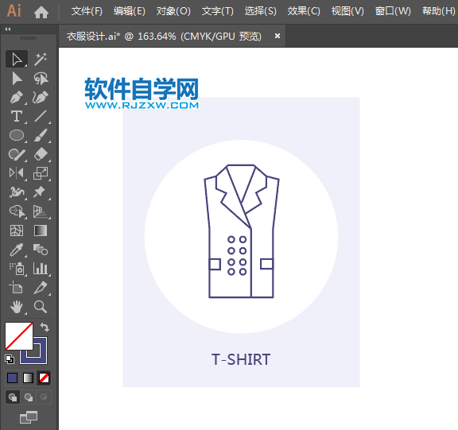Image resolution: width=458 pixels, height=430 pixels.
Task: Collapse toolbar with double-arrow
Action: [x=8, y=29]
